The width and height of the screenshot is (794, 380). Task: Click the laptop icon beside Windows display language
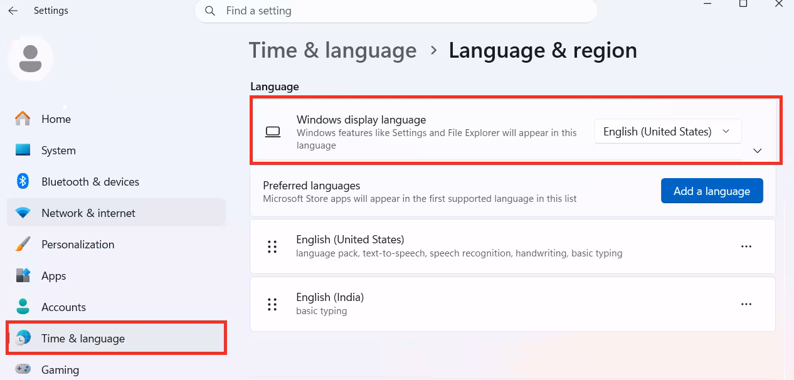tap(272, 132)
